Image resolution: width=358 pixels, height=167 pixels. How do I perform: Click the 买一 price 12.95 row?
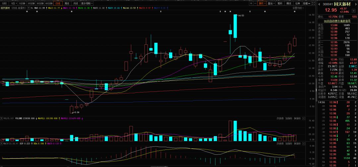click(x=337, y=42)
